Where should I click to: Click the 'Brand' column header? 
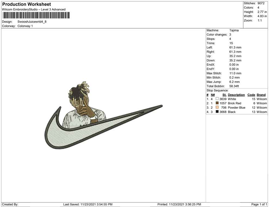pyautogui.click(x=261, y=95)
